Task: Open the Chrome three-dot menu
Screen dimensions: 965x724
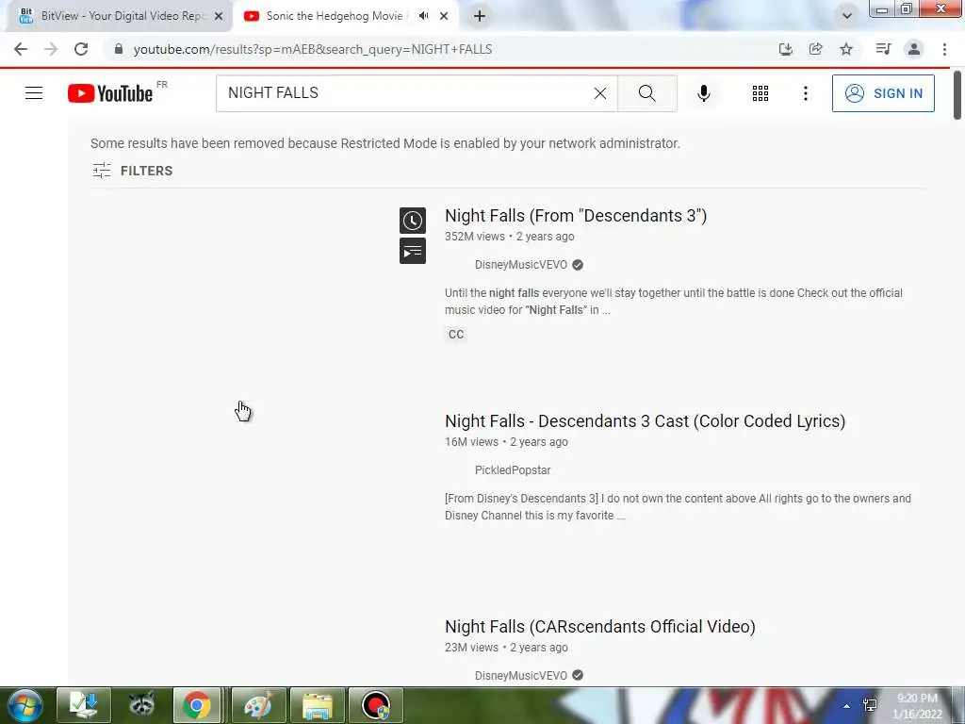Action: point(944,49)
